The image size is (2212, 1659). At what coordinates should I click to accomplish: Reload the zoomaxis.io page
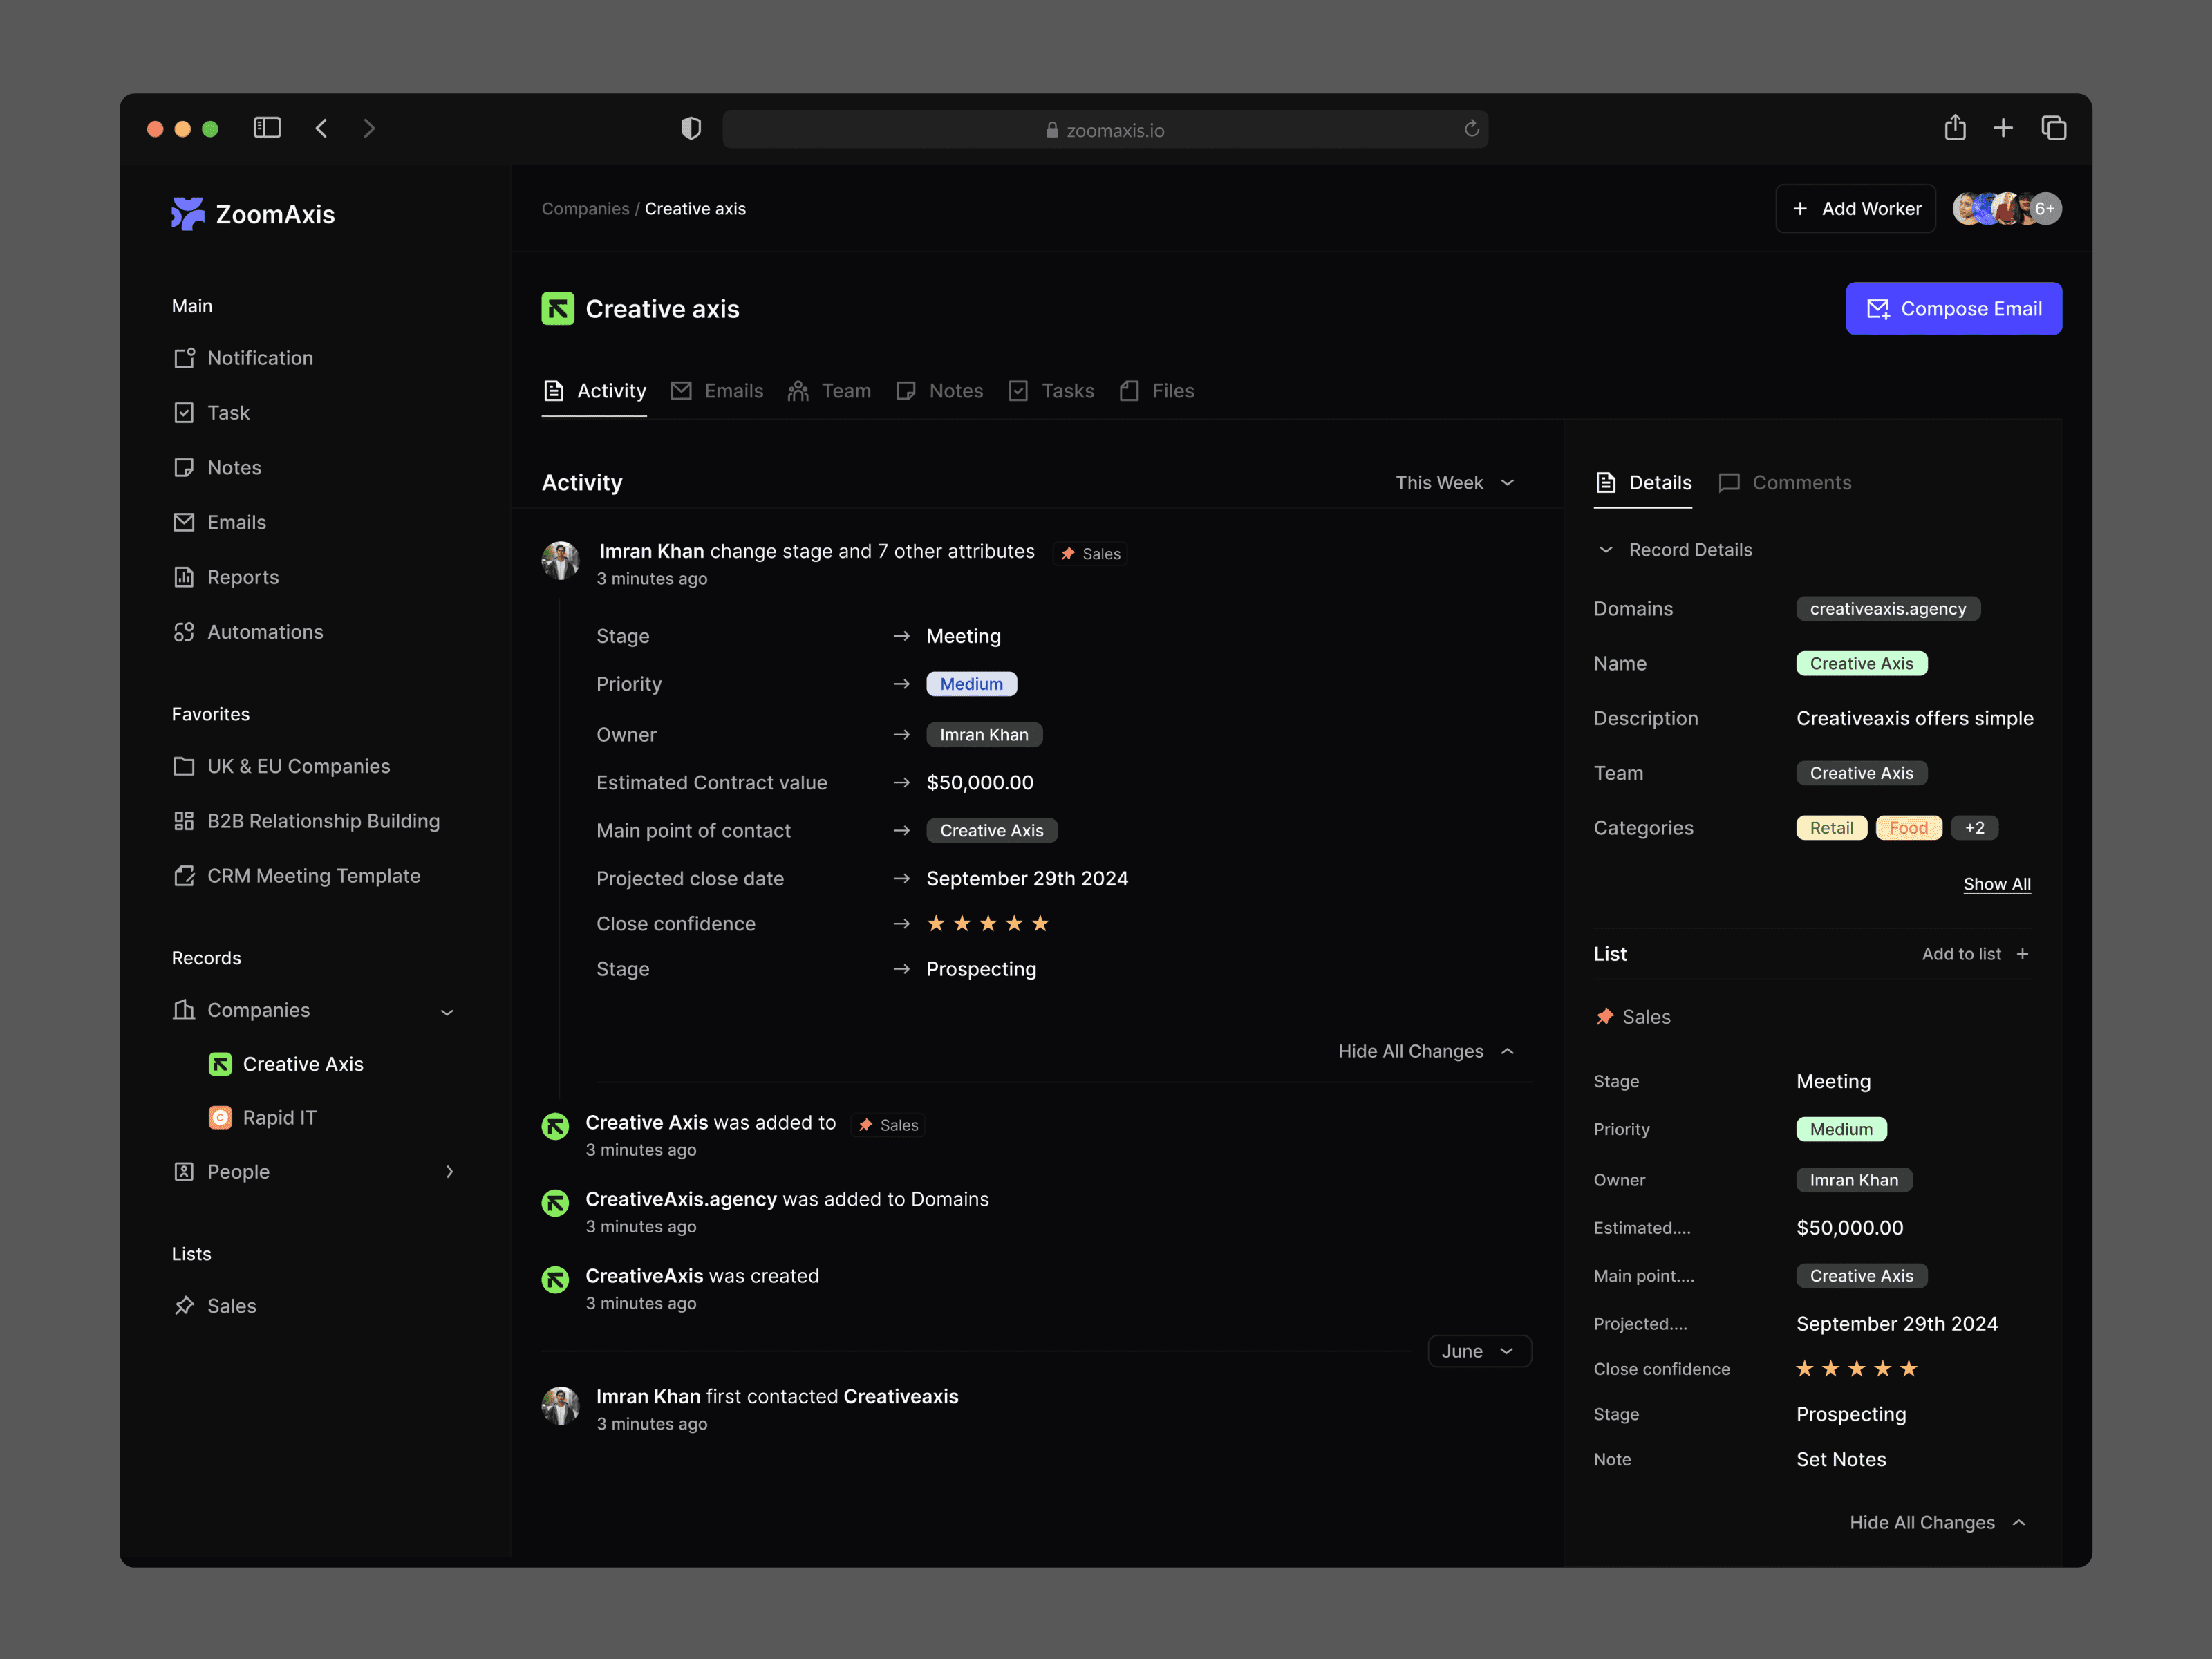(1471, 129)
